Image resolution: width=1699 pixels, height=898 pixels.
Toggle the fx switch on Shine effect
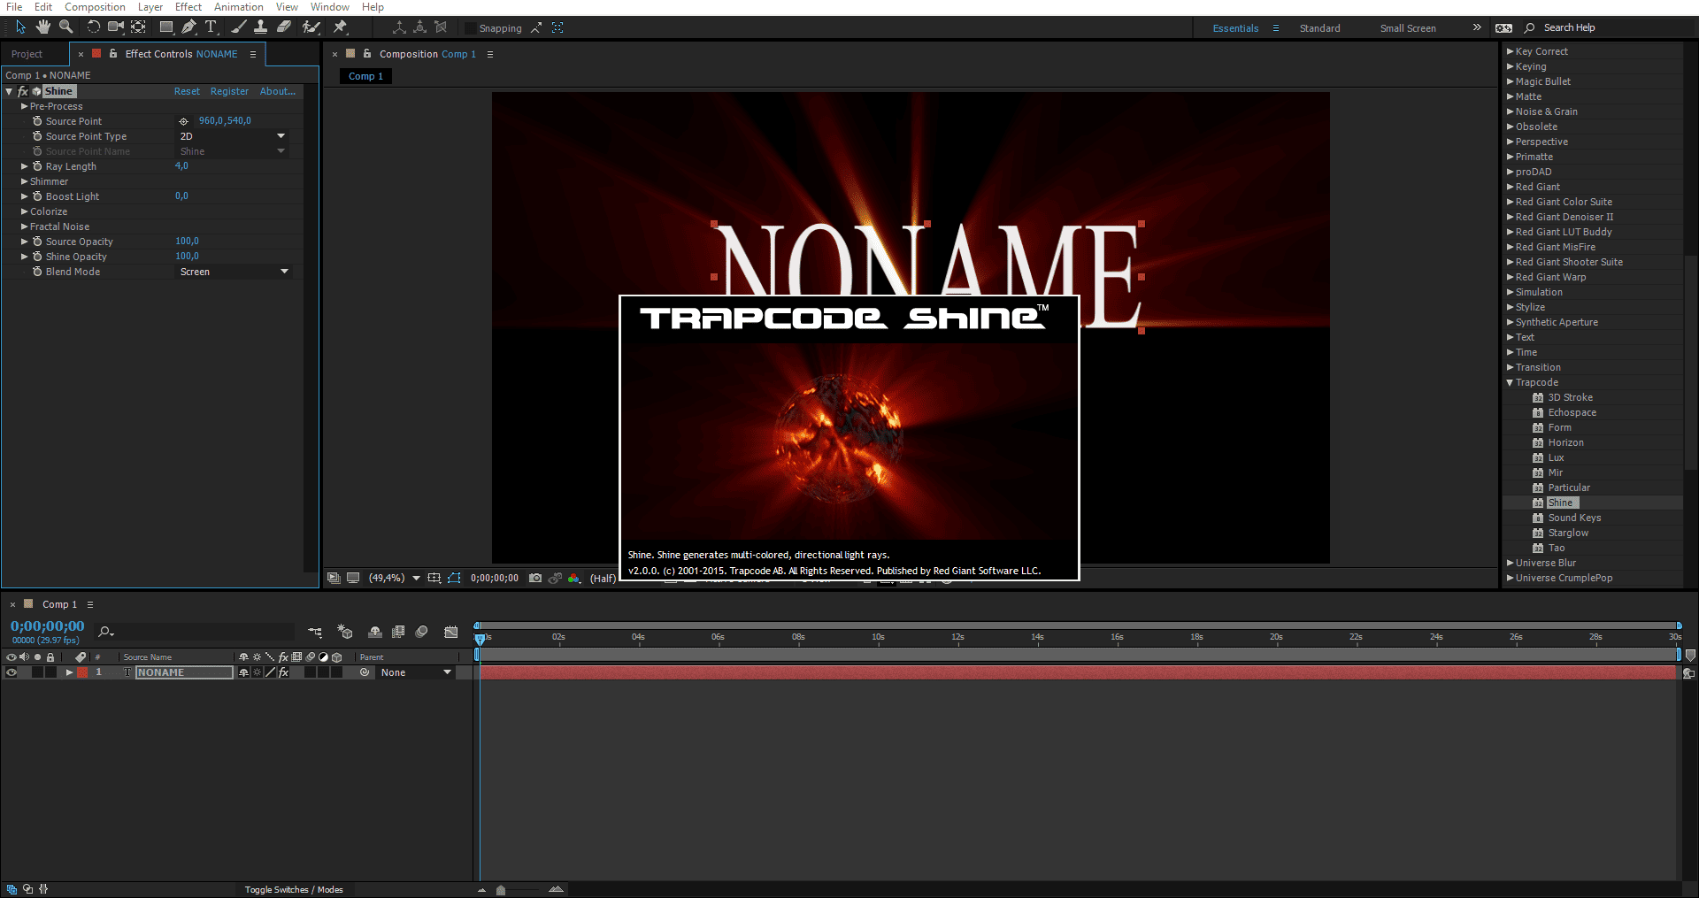pos(24,91)
